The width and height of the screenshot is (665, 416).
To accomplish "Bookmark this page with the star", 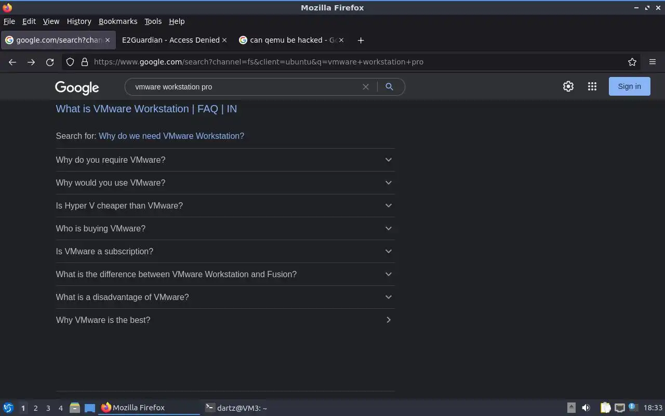I will (x=632, y=62).
